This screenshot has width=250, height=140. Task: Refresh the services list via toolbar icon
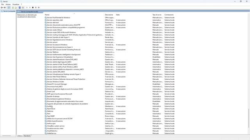[x=13, y=8]
